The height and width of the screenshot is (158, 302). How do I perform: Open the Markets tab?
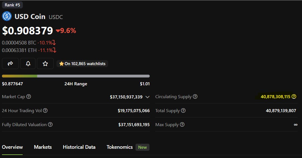[43, 147]
